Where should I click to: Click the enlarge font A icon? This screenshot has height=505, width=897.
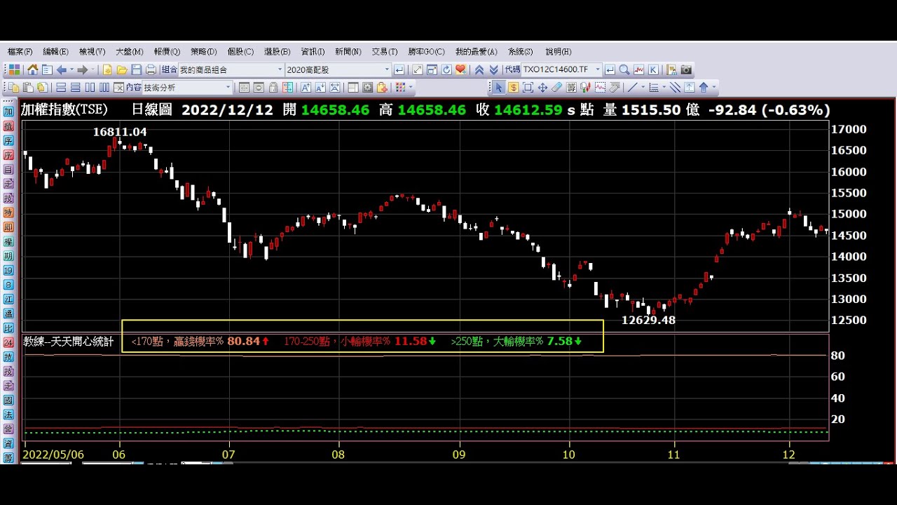point(306,88)
